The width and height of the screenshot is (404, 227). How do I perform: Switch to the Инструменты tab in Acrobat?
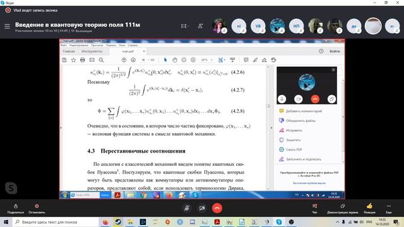click(92, 52)
